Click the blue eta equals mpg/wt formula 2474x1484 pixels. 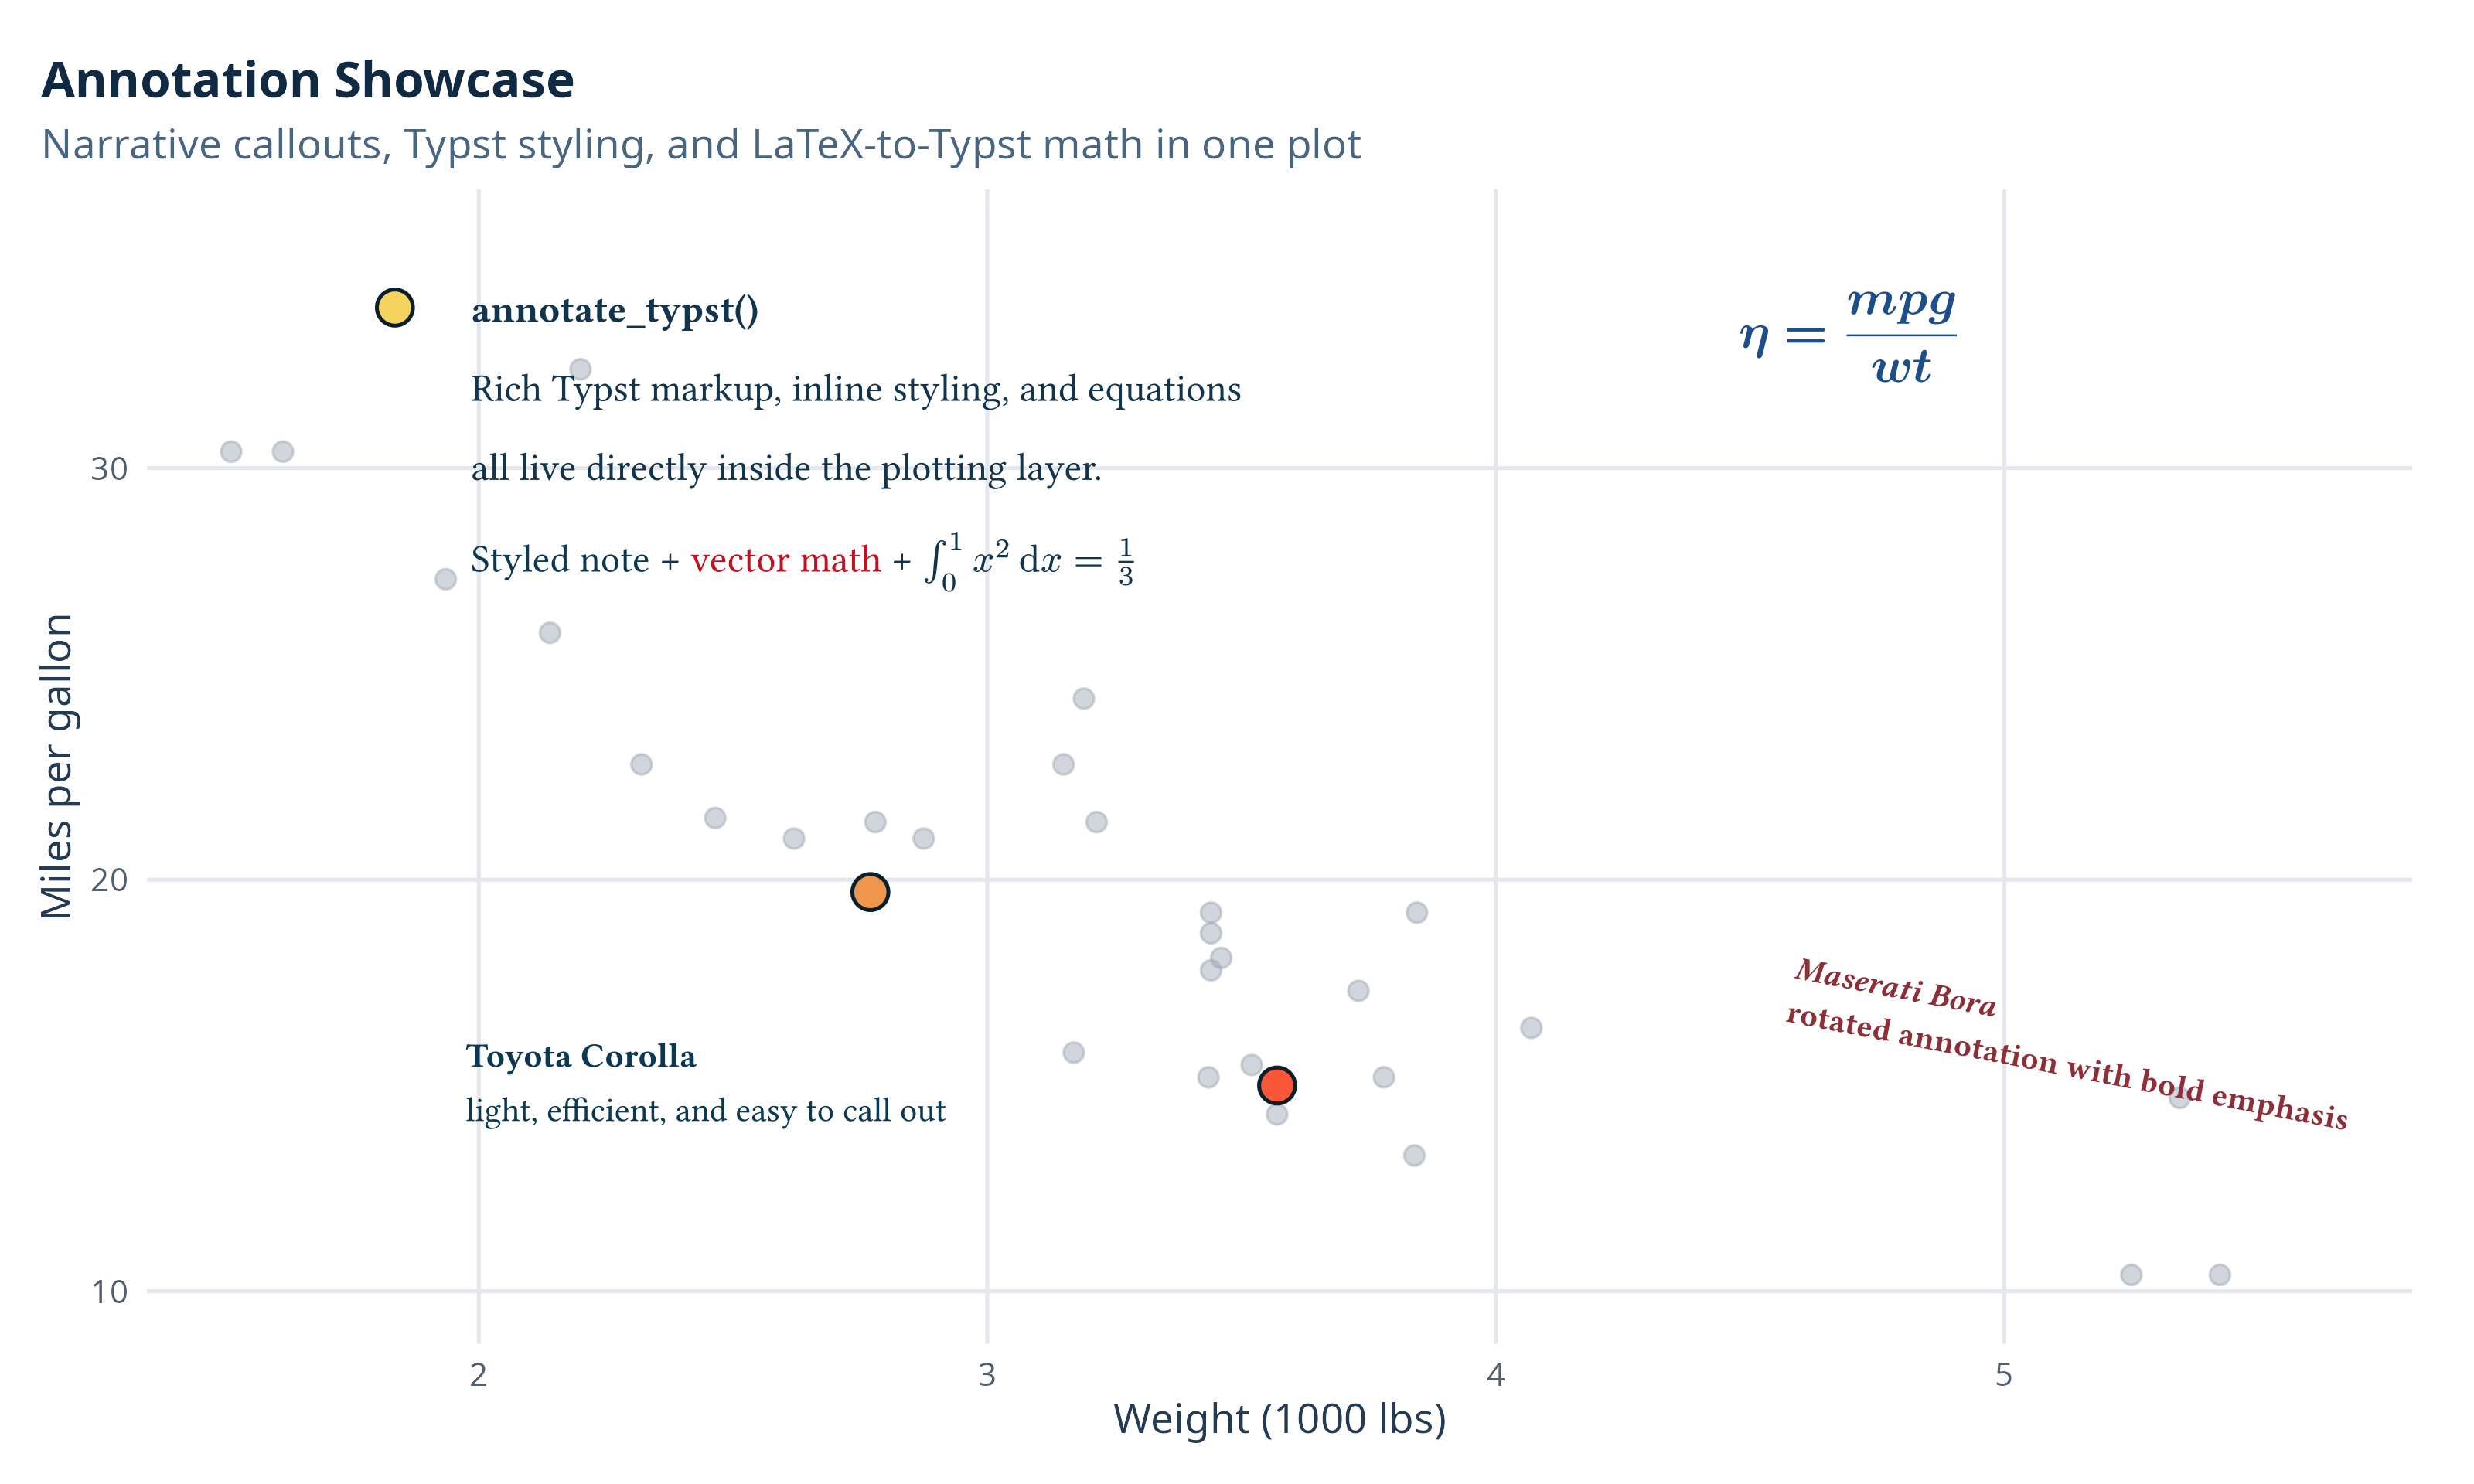[x=1847, y=335]
